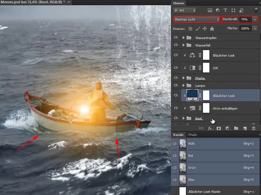This screenshot has height=195, width=261.
Task: Create a new layer
Action: 245,128
